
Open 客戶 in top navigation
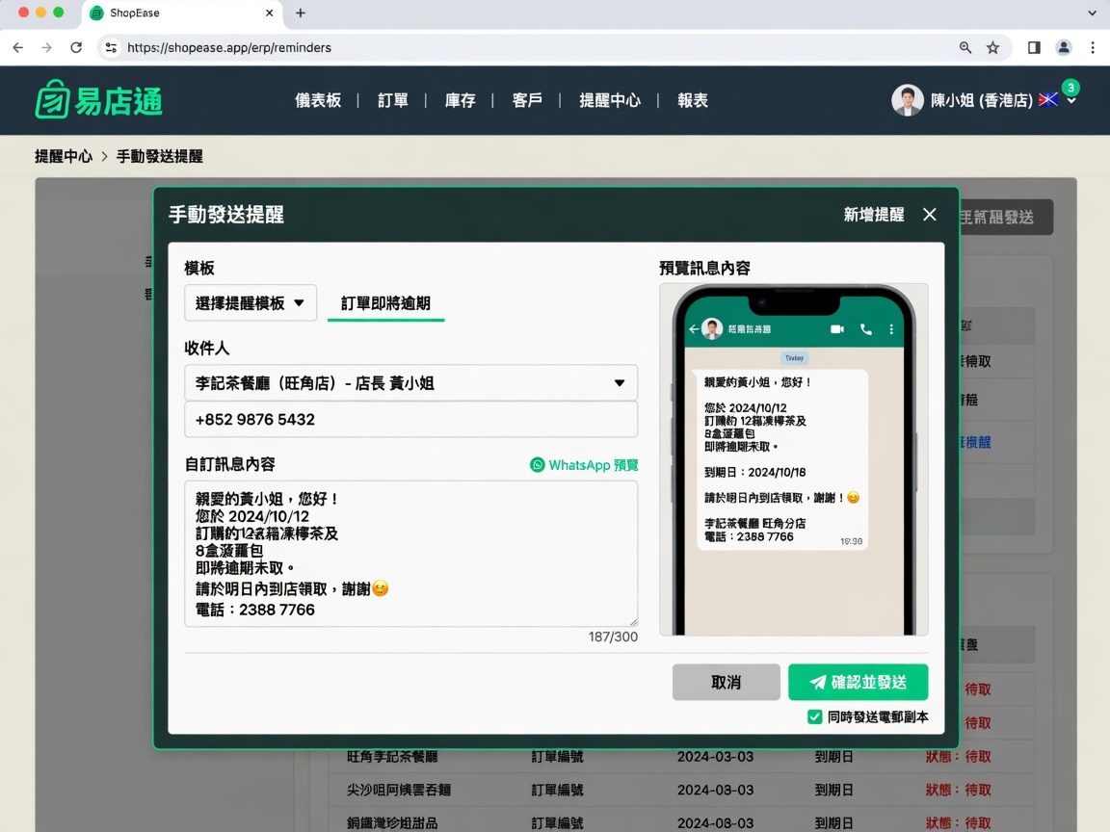coord(527,100)
